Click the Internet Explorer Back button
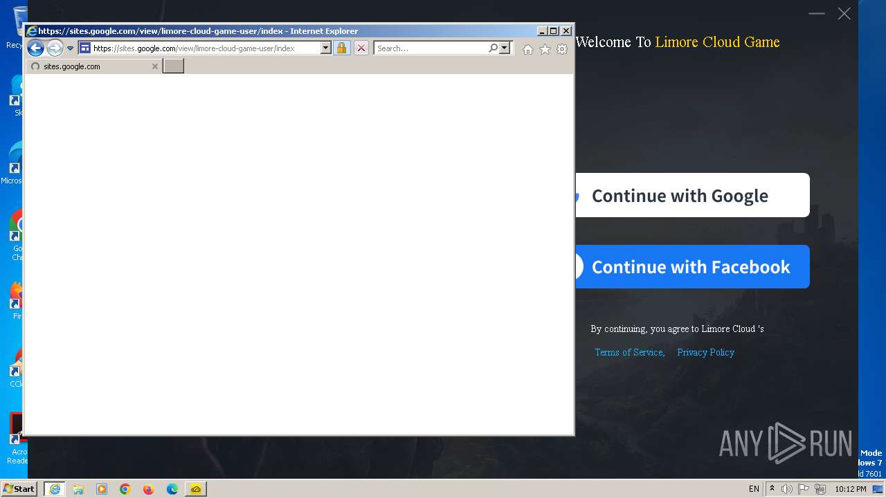 point(35,48)
